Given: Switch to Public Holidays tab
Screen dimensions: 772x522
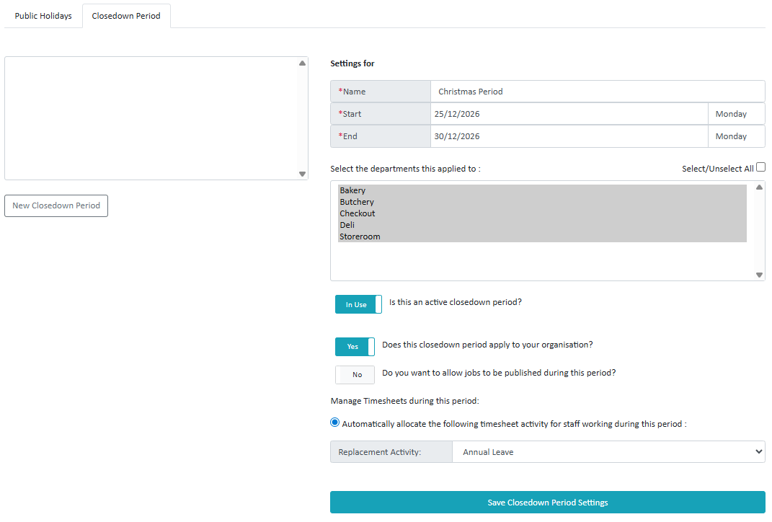Looking at the screenshot, I should (43, 16).
